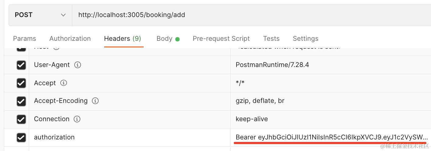431x151 pixels.
Task: Uncheck the Accept header checkbox
Action: 21,83
